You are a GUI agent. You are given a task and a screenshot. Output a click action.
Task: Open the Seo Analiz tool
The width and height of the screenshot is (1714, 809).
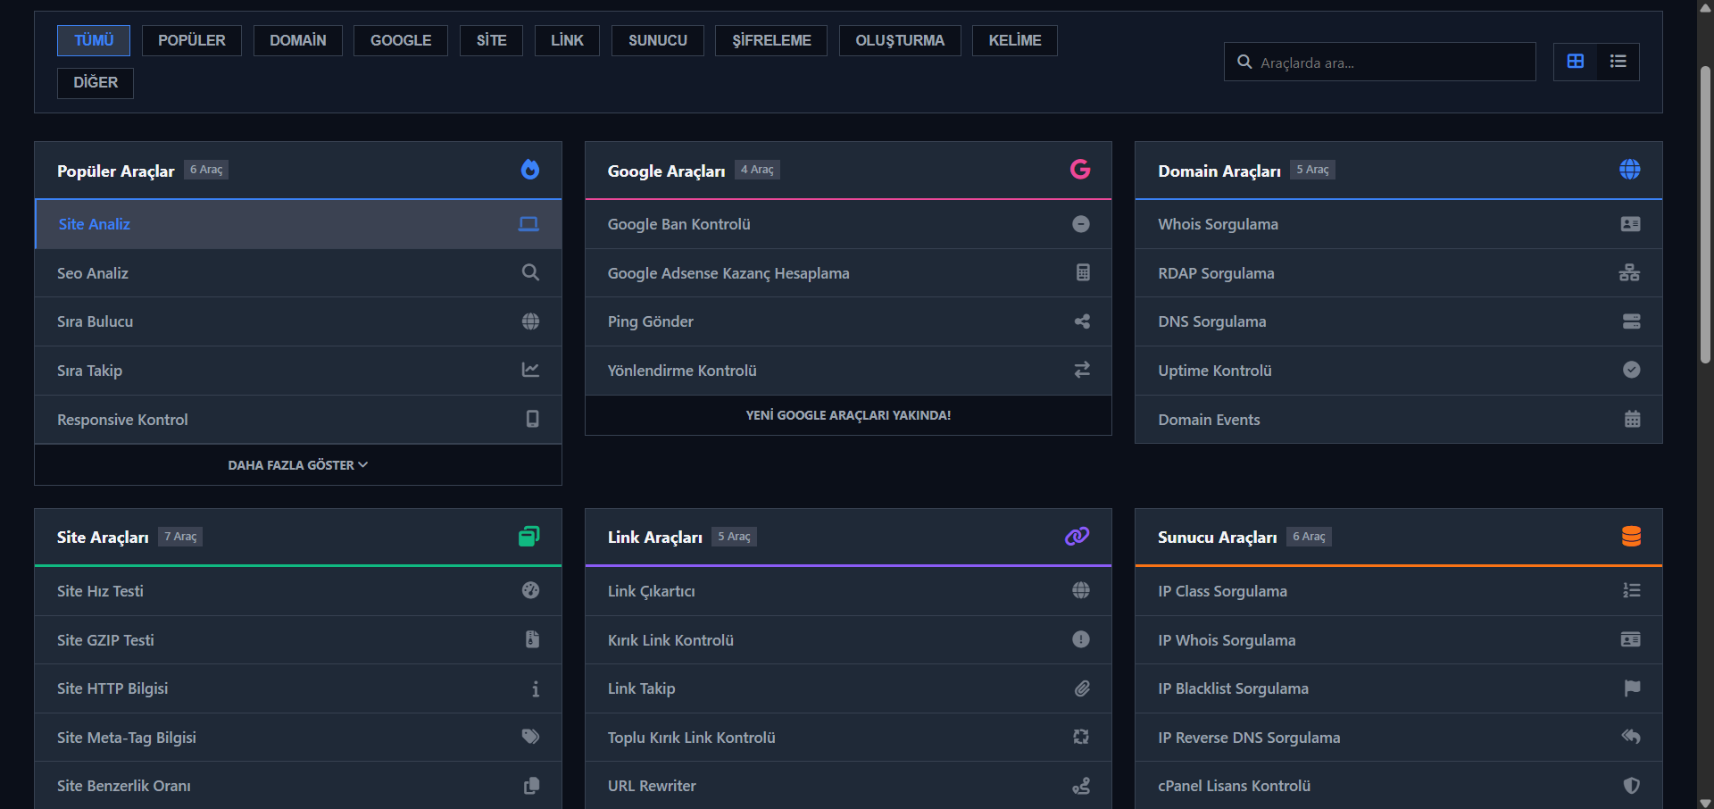click(x=298, y=273)
